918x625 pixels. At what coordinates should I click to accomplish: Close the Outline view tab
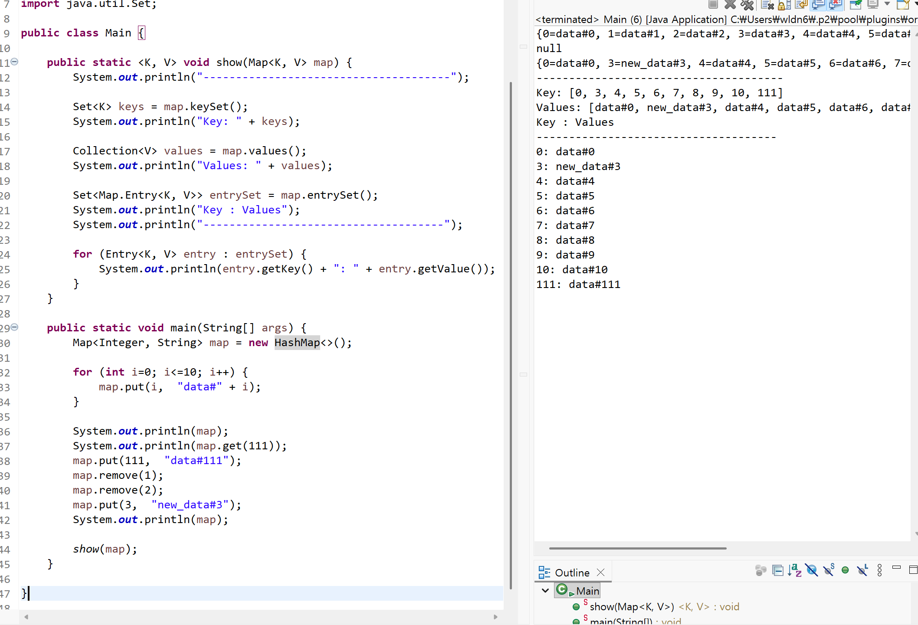[x=600, y=573]
